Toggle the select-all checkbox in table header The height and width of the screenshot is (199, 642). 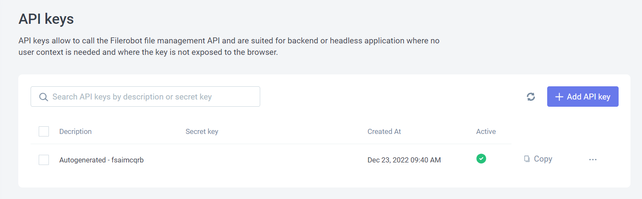coord(44,131)
